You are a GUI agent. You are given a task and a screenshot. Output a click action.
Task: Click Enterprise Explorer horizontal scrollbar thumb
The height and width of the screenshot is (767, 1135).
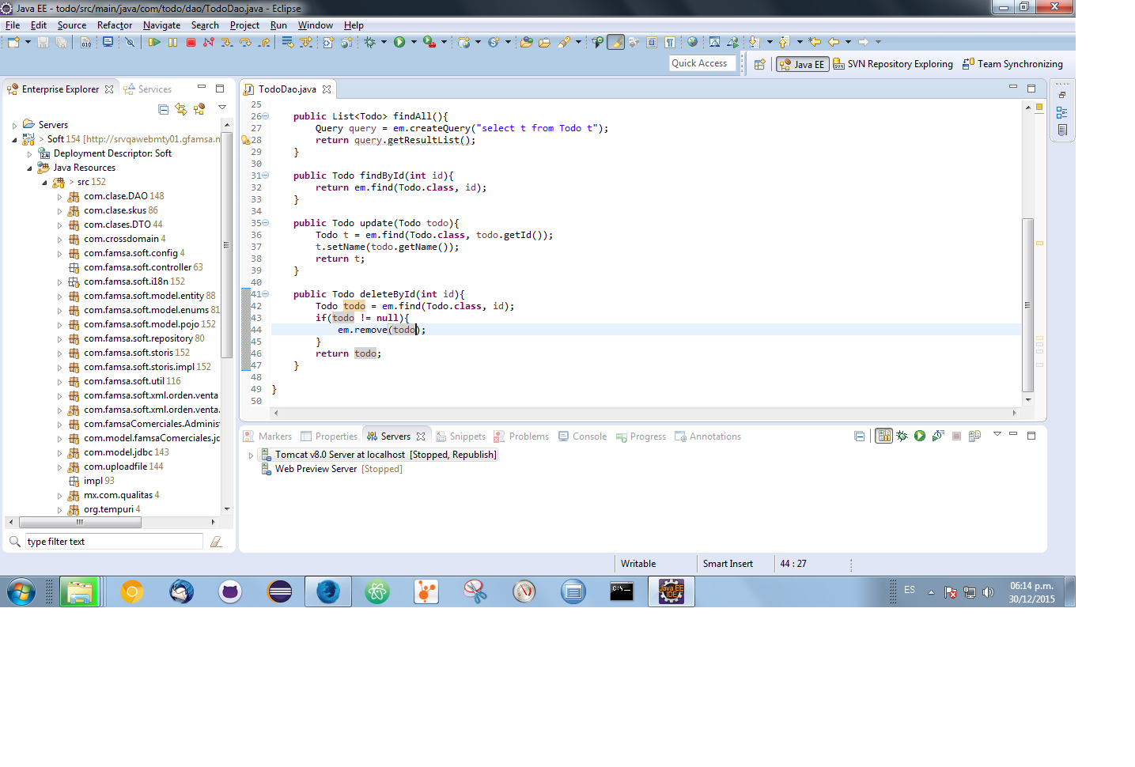[79, 522]
